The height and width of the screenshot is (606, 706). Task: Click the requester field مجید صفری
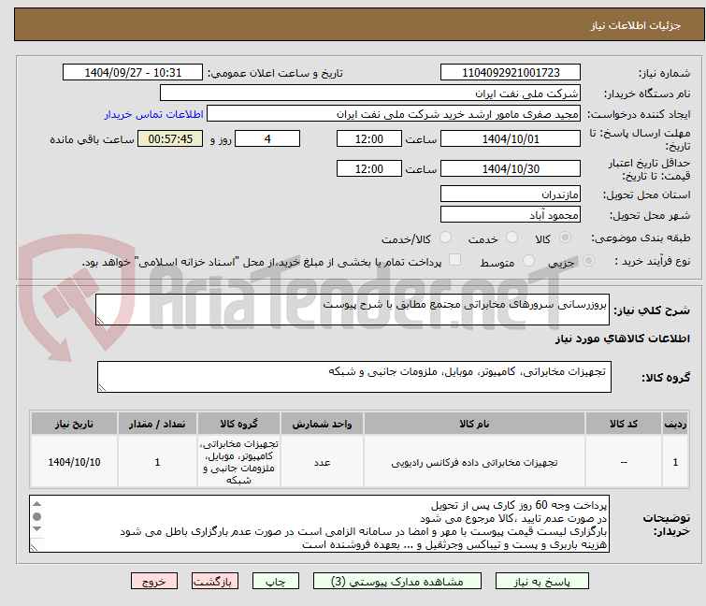tap(393, 114)
